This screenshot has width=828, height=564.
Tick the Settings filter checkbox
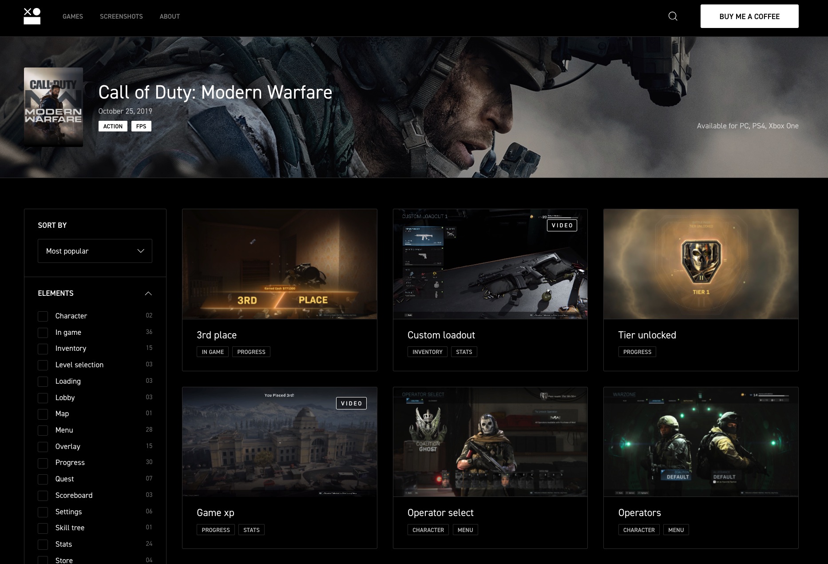click(43, 512)
